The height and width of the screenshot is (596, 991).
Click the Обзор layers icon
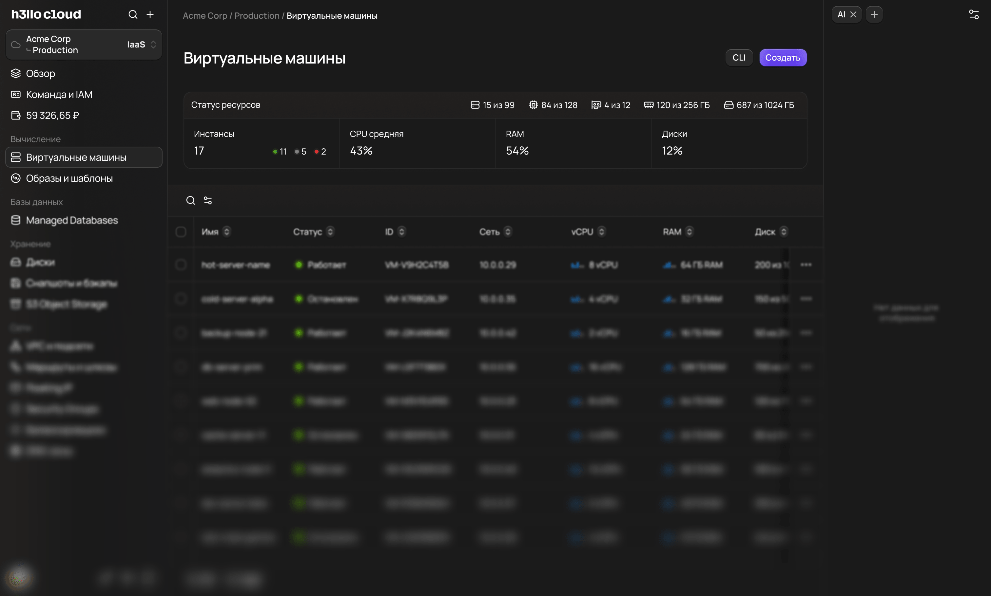point(16,73)
